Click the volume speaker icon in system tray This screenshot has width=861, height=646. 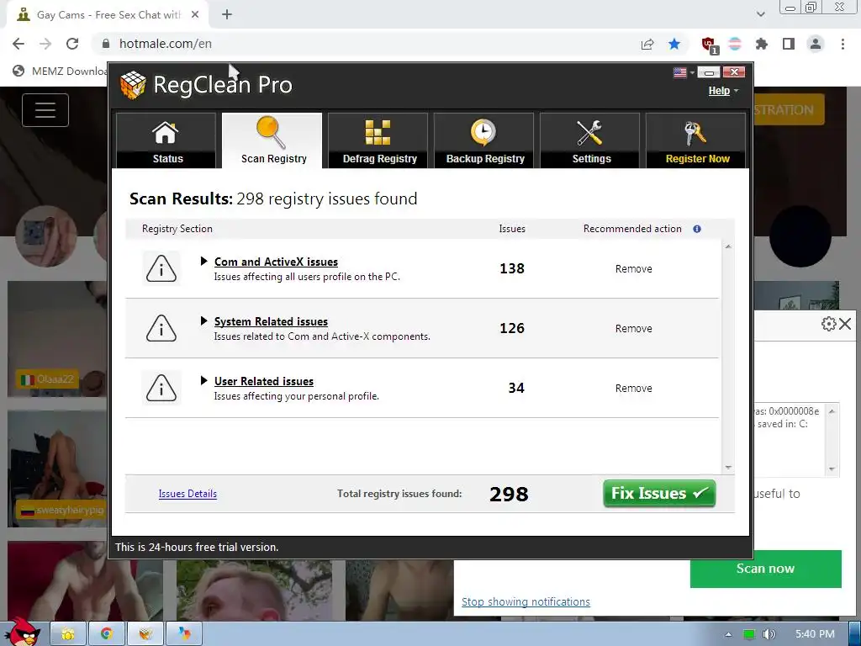tap(769, 634)
